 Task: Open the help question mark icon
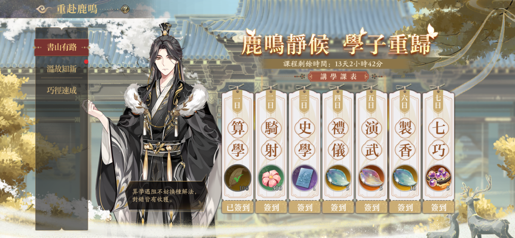point(125,9)
